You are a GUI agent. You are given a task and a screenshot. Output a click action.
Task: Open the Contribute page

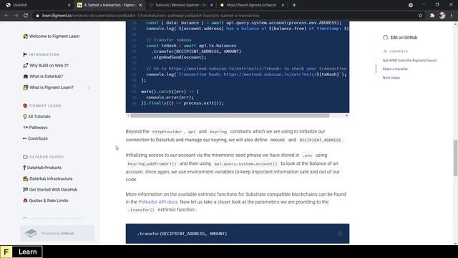pos(35,138)
